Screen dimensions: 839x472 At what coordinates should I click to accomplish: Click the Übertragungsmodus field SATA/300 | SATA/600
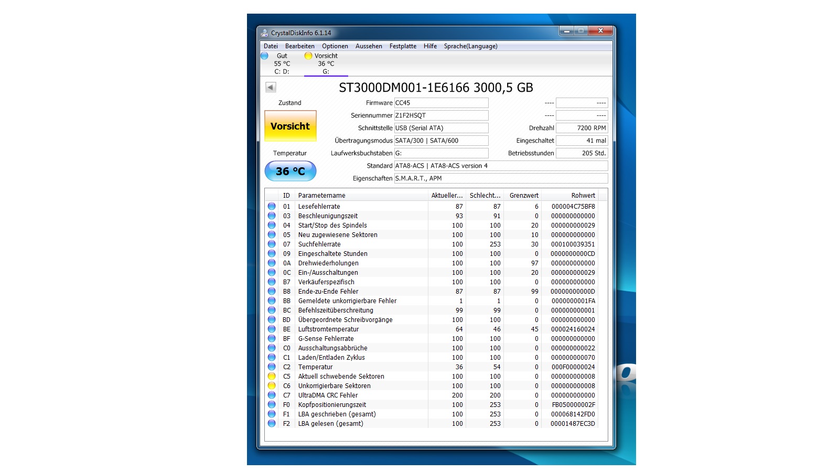(442, 141)
